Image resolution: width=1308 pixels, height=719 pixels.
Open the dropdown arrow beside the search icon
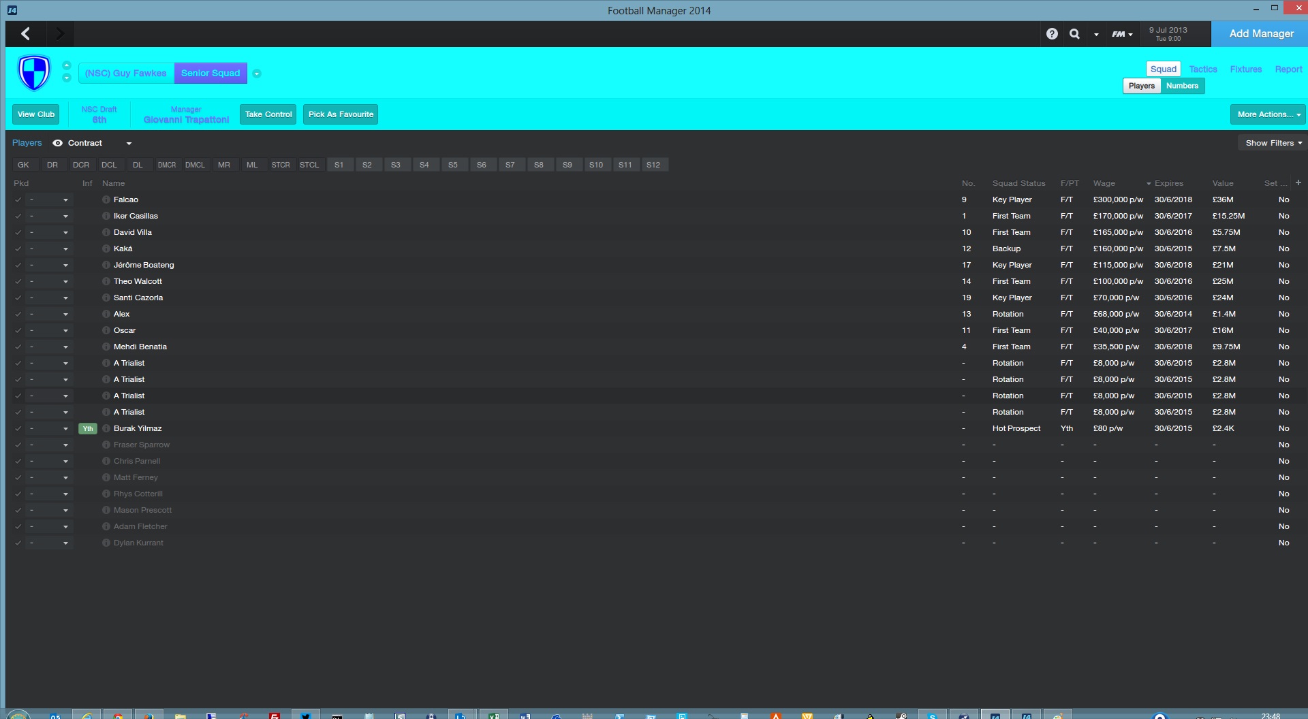(1096, 34)
